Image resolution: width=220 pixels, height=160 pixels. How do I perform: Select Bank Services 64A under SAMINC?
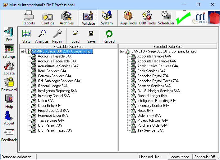pos(52,71)
